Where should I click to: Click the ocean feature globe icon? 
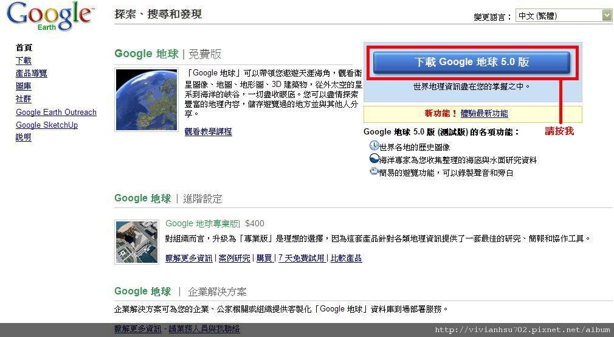(x=374, y=159)
